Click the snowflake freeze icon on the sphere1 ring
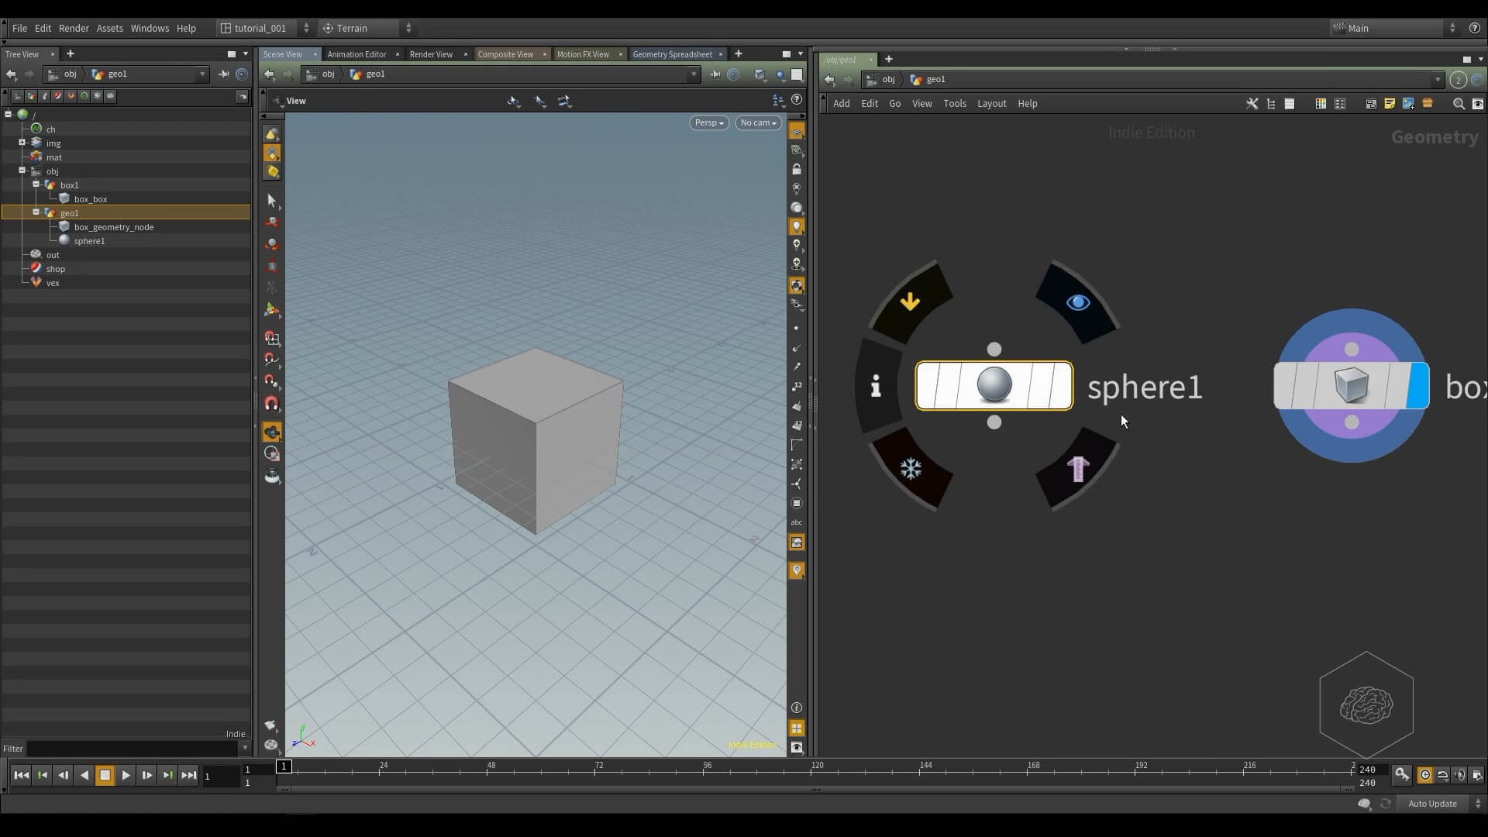 [911, 468]
